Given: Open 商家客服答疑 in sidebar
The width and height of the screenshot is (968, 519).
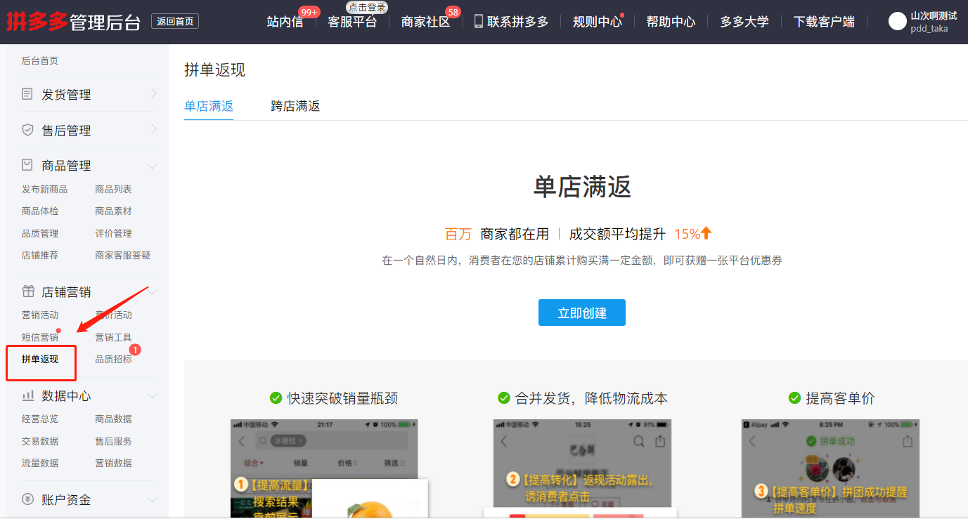Looking at the screenshot, I should tap(123, 255).
